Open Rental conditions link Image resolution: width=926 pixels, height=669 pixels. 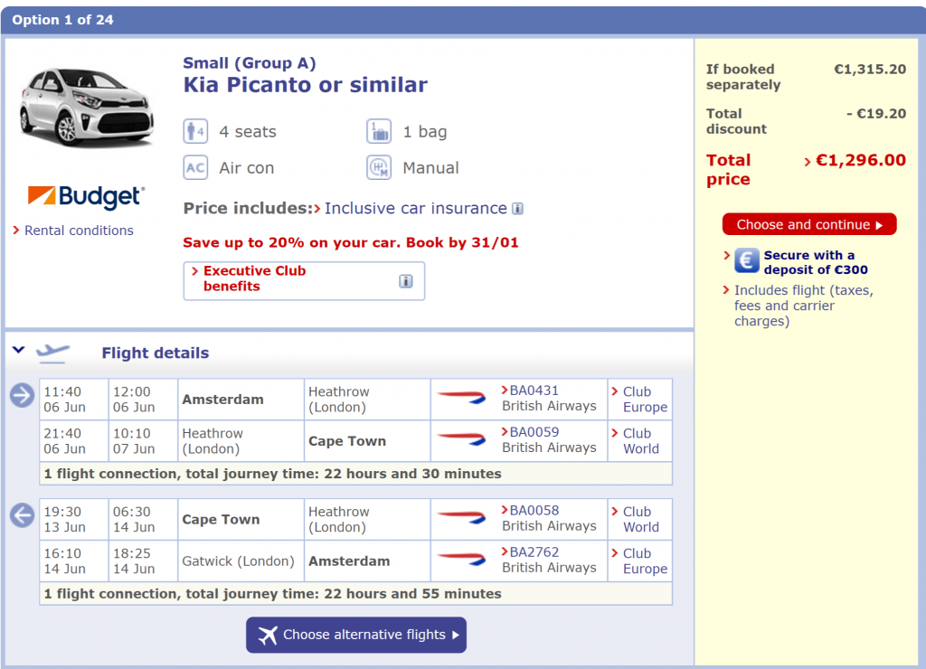(79, 231)
